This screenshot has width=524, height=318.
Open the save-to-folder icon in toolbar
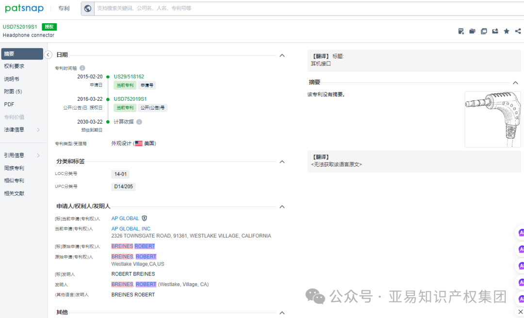click(472, 31)
